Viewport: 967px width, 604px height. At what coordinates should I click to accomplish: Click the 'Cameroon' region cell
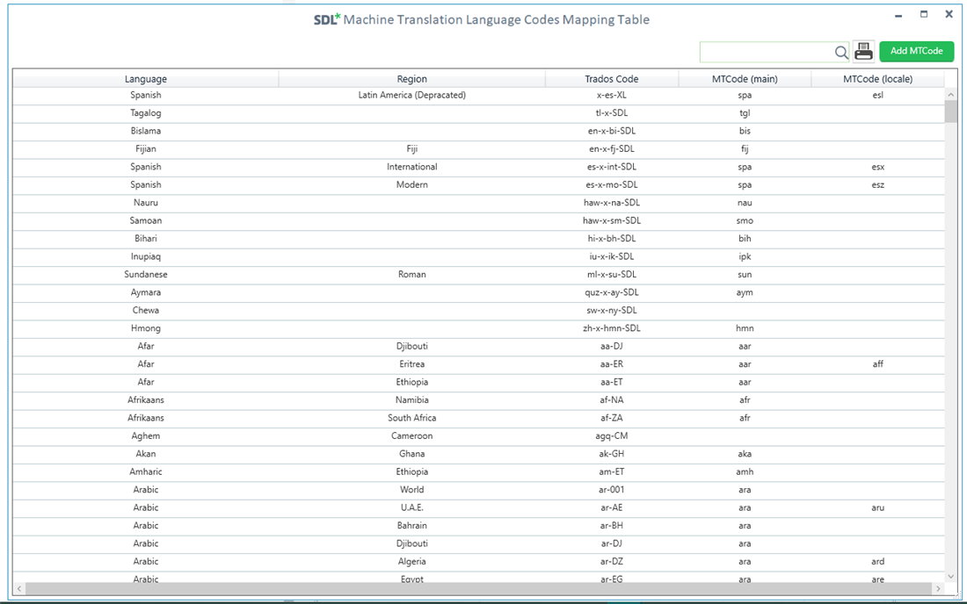point(412,436)
